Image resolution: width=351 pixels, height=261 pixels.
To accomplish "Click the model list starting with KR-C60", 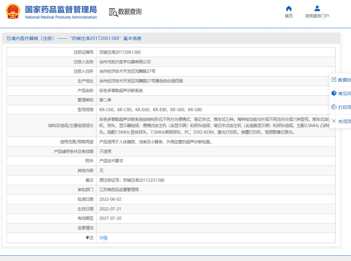I will click(x=151, y=110).
